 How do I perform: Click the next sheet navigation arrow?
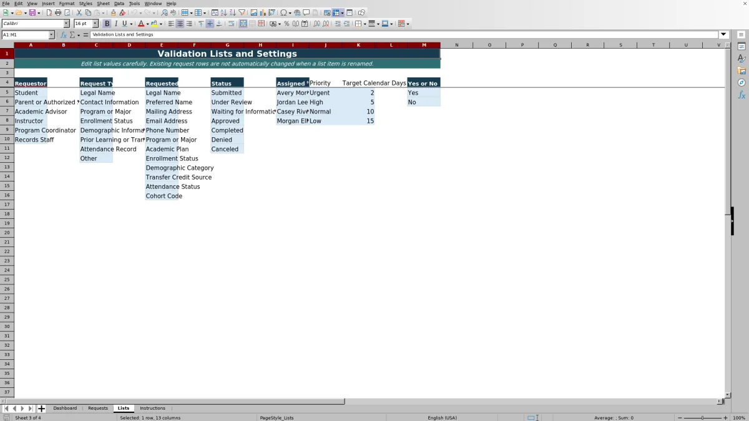(x=22, y=409)
